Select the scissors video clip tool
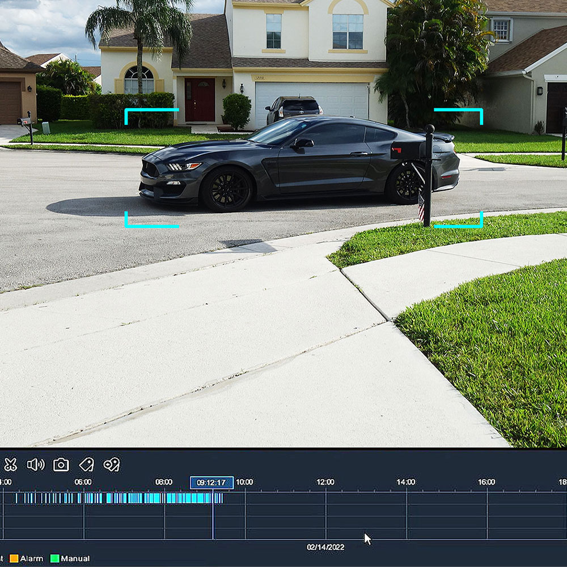Screen dimensions: 567x567 coord(10,465)
